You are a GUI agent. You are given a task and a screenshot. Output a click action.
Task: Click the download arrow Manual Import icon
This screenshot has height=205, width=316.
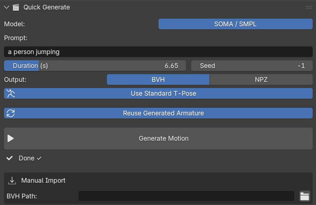tap(12, 181)
